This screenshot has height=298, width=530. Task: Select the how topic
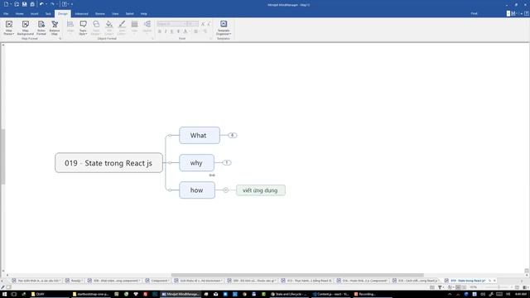click(197, 190)
